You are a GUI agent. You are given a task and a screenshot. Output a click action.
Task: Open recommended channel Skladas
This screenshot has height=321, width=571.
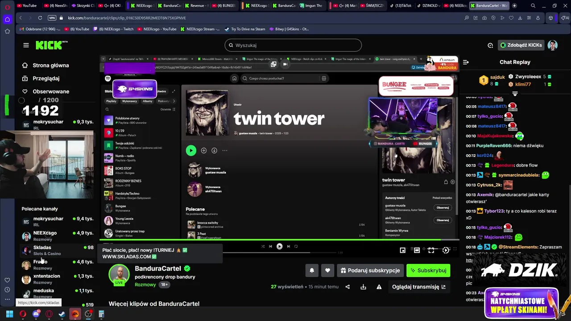(x=58, y=250)
